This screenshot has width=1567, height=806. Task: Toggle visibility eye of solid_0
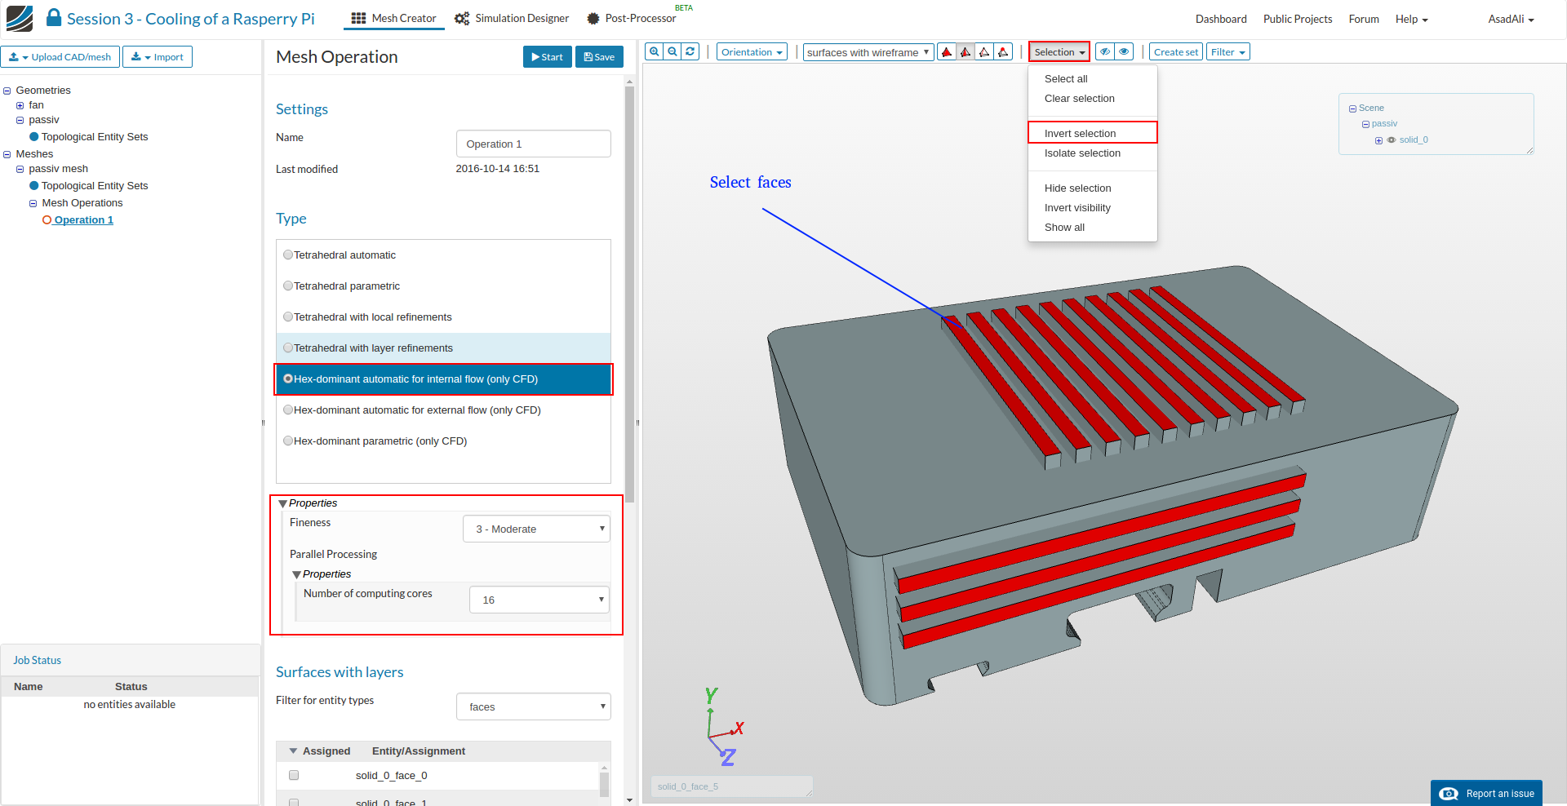click(x=1392, y=140)
